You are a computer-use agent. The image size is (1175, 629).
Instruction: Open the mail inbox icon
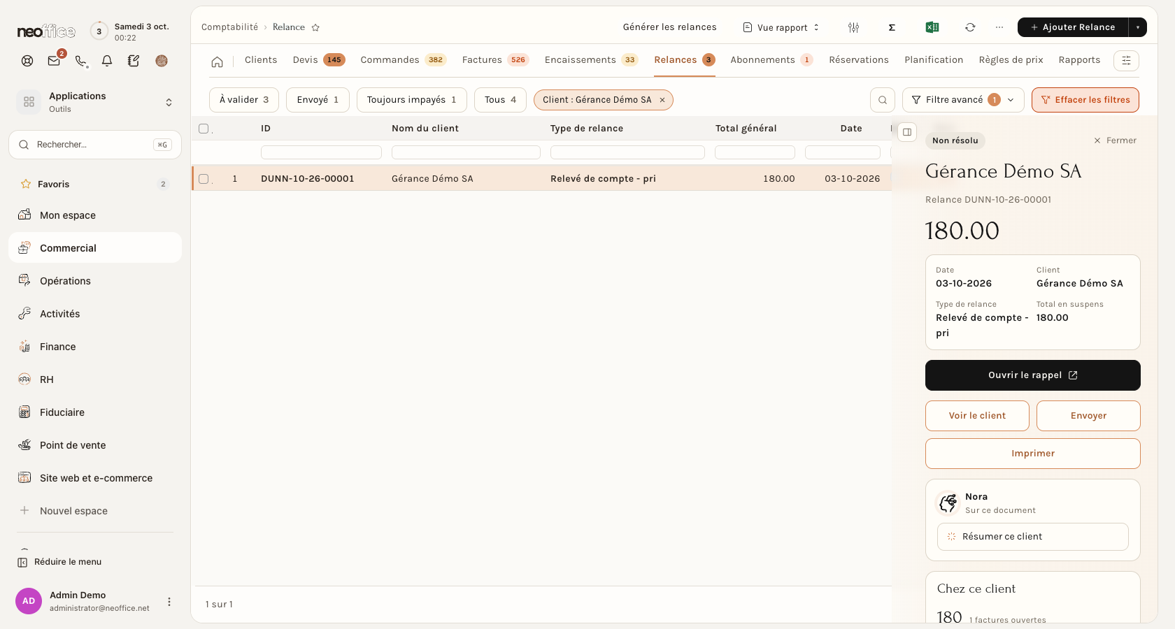coord(54,61)
